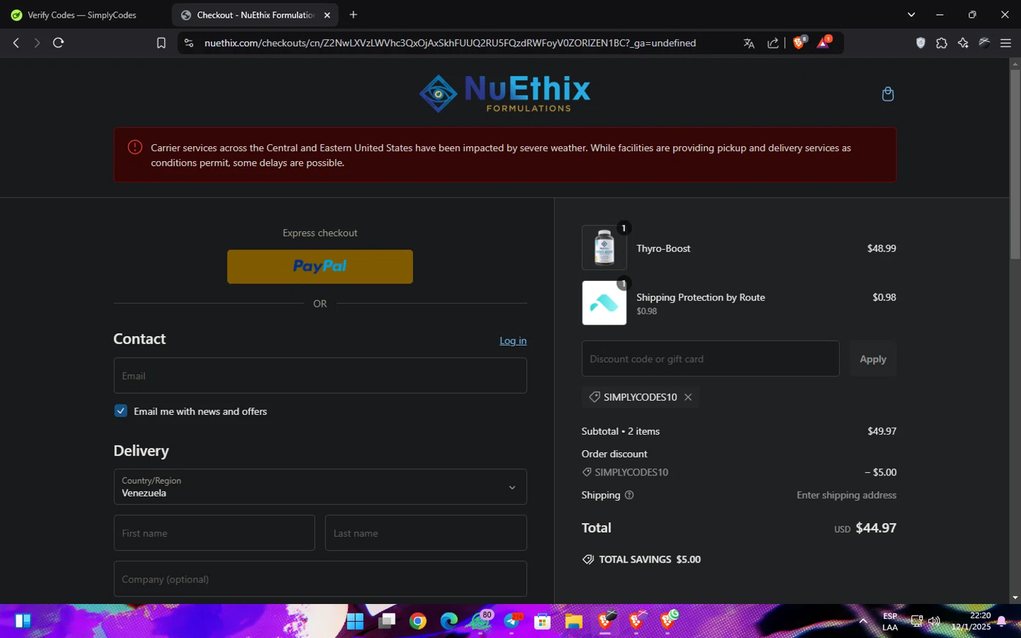View site information icon by the URL
Viewport: 1021px width, 638px height.
click(189, 43)
